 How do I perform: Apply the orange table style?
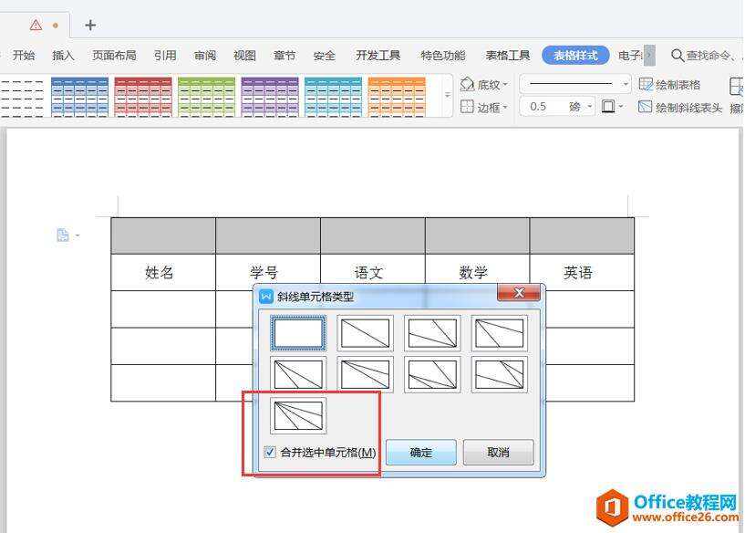click(397, 97)
